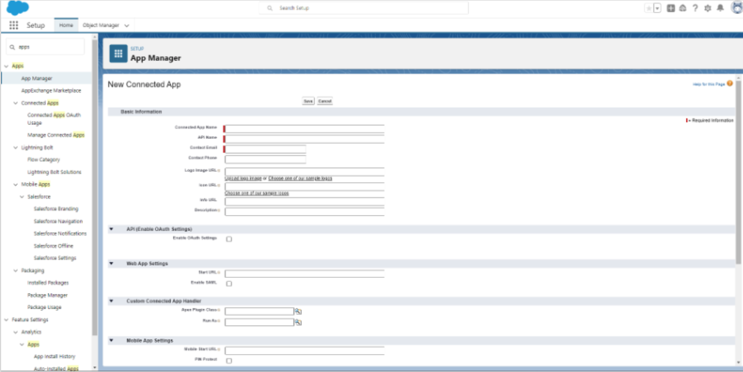Collapse the Connected Apps tree node
This screenshot has width=743, height=372.
pyautogui.click(x=16, y=103)
